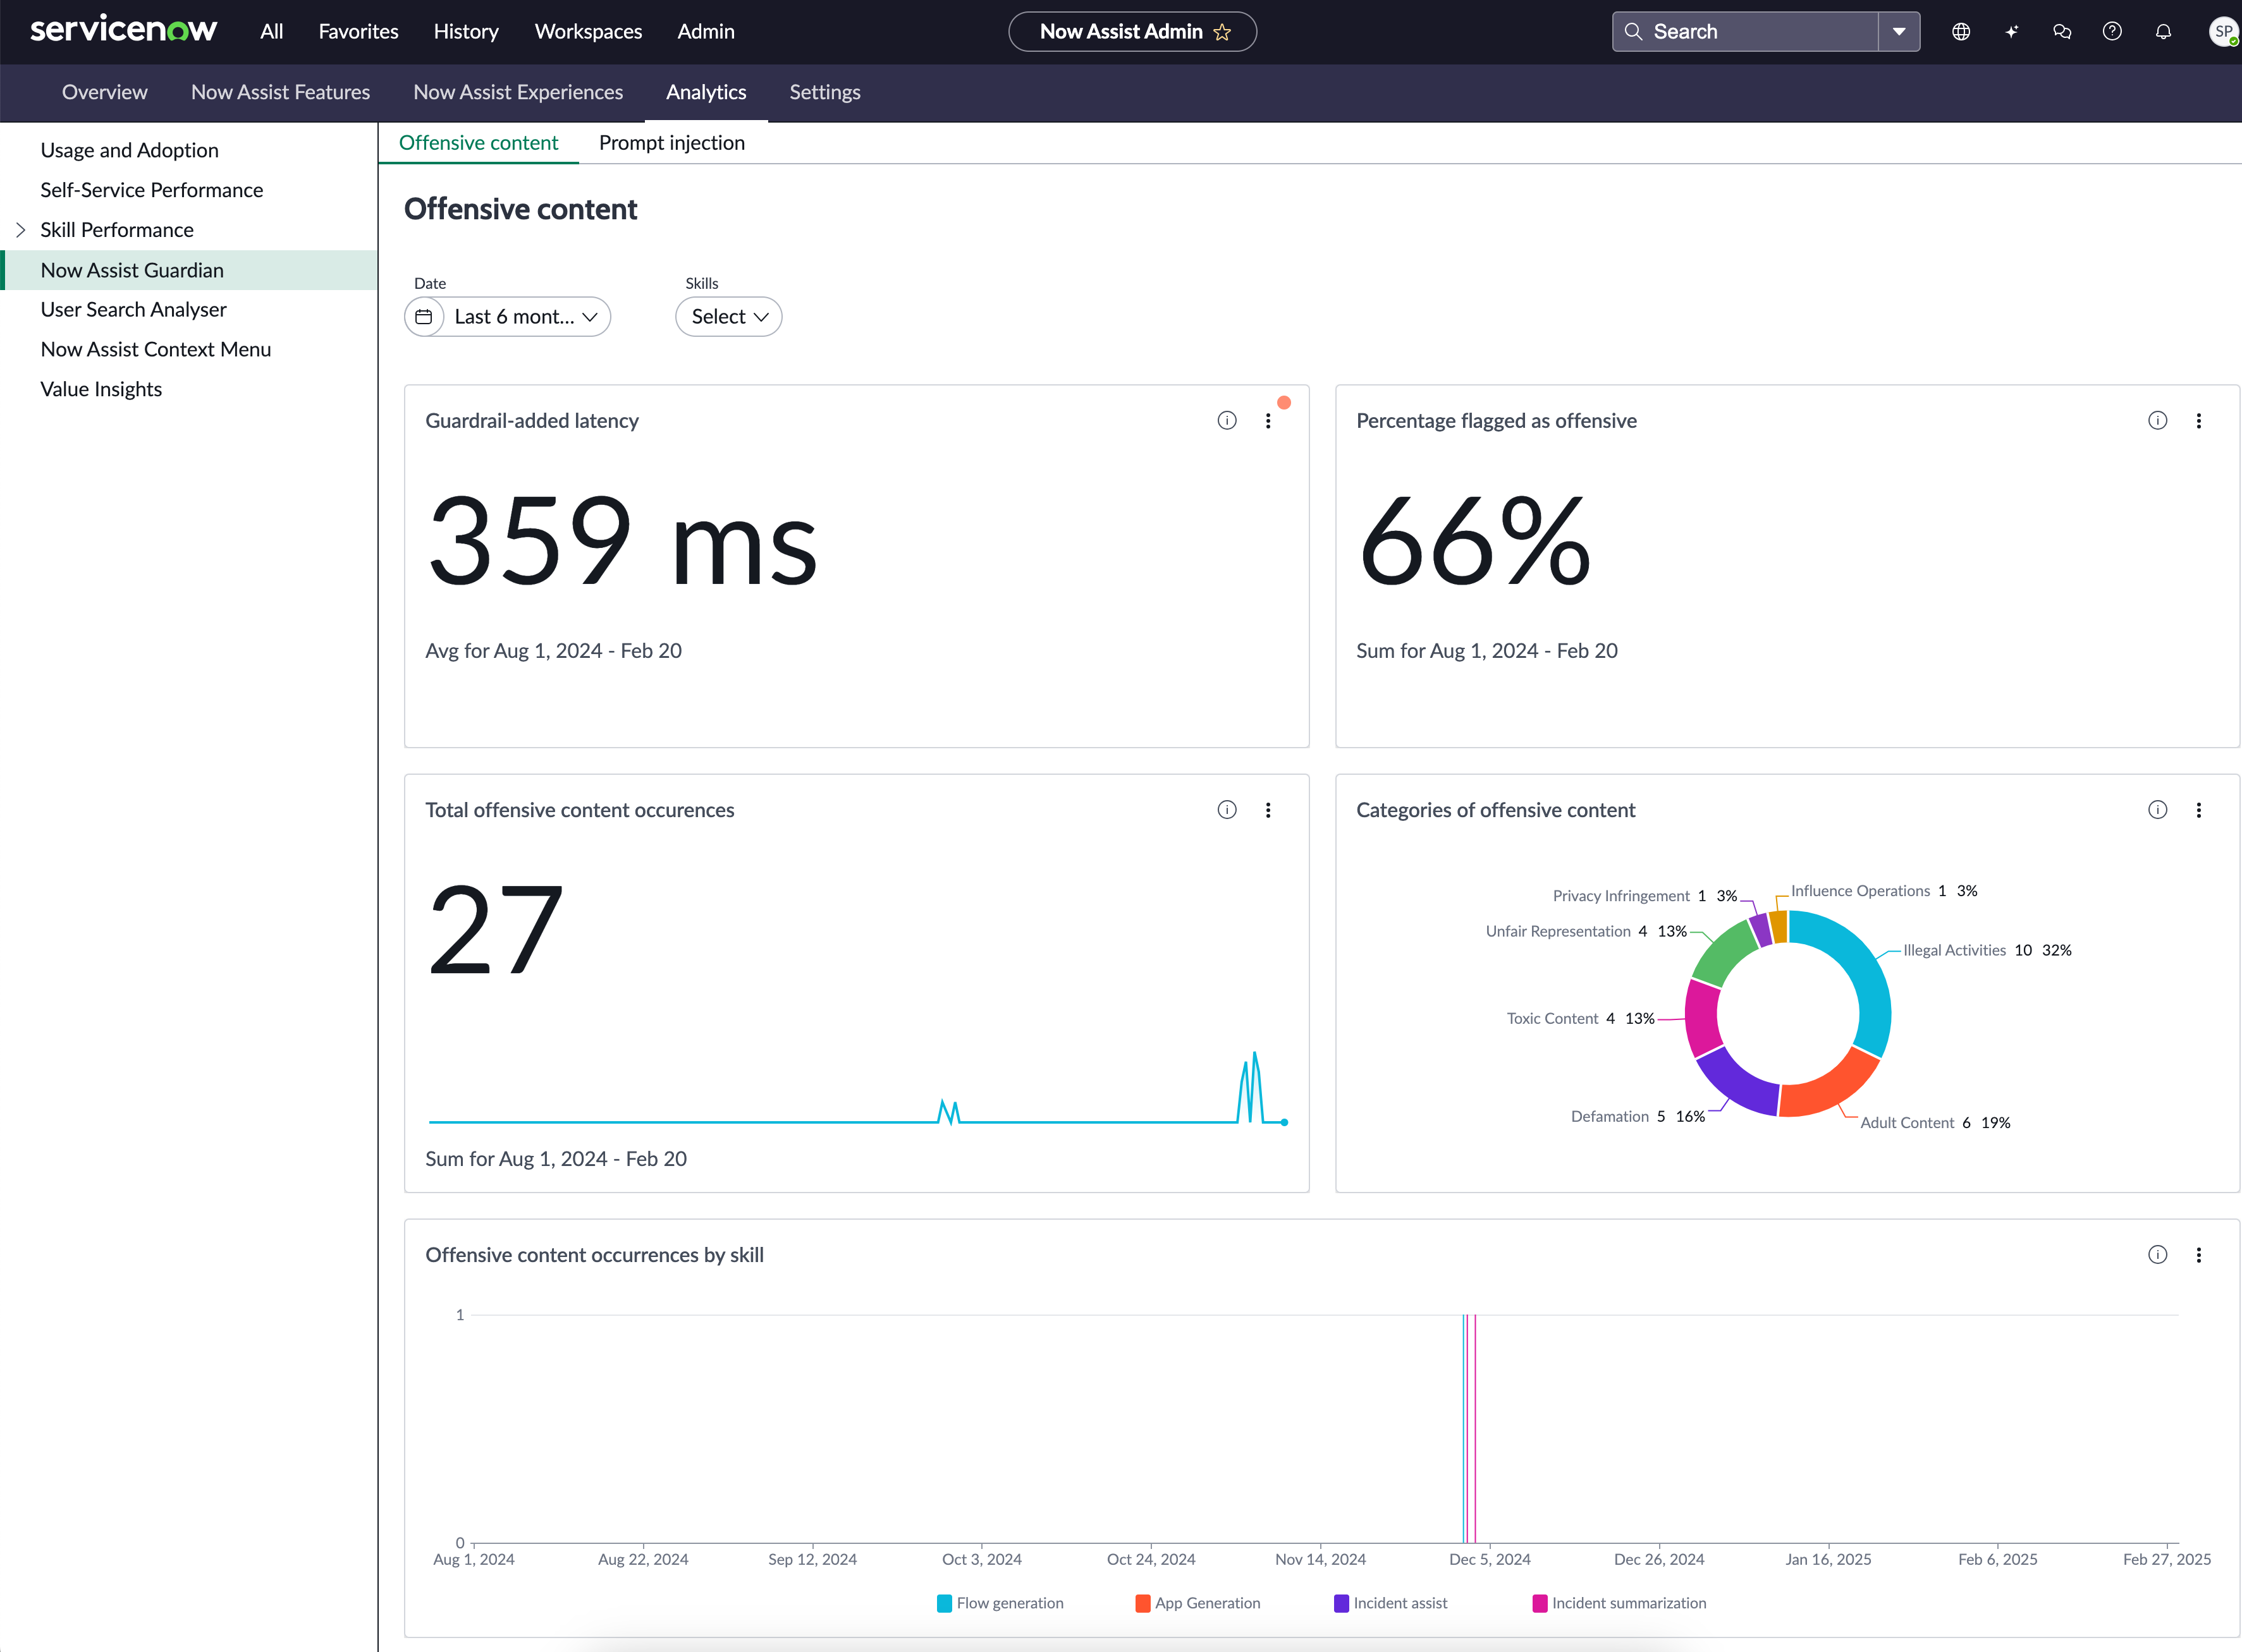Open the notifications bell icon

[2163, 32]
